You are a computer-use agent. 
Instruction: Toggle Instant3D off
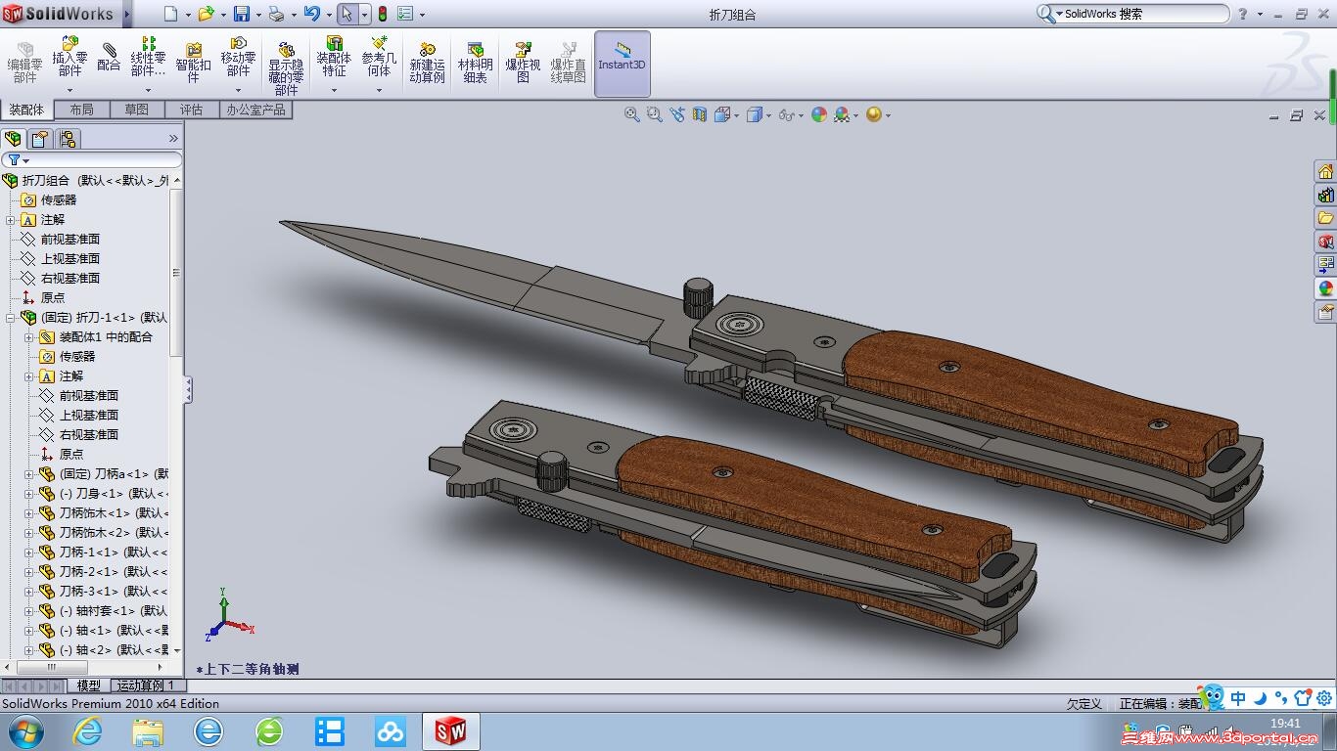(x=622, y=64)
